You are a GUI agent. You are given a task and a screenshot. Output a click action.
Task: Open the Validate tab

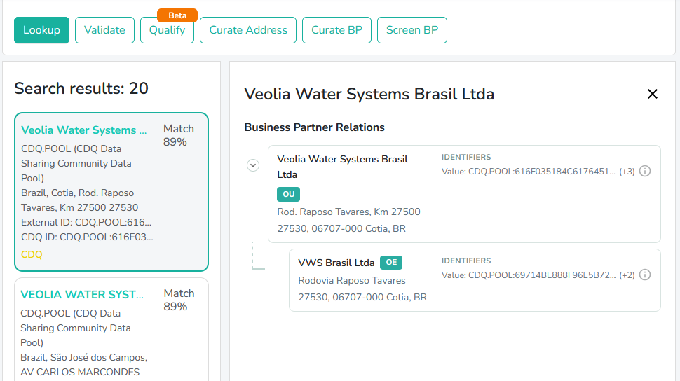click(104, 30)
